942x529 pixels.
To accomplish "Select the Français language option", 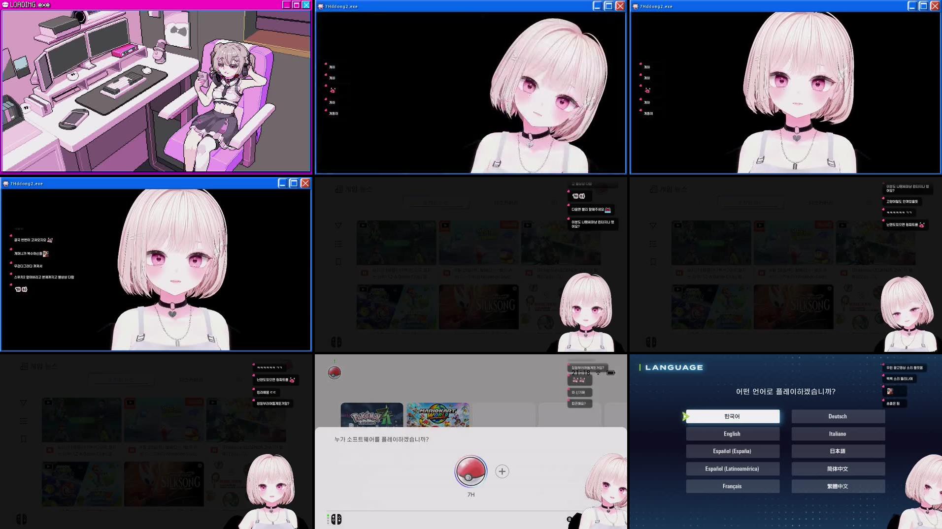I will 733,486.
